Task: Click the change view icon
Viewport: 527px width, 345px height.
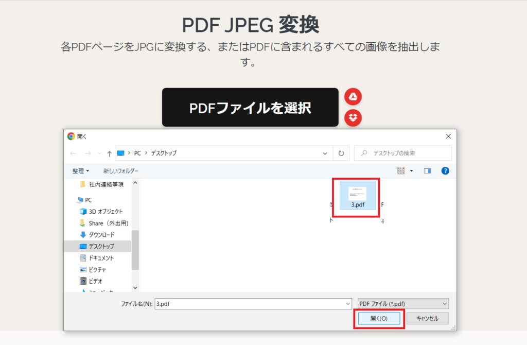Action: 401,171
